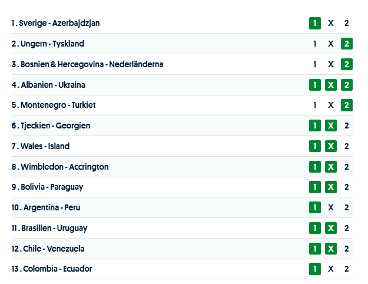Select X for Sverige - Azerbajdzjan
The height and width of the screenshot is (284, 368).
point(331,24)
